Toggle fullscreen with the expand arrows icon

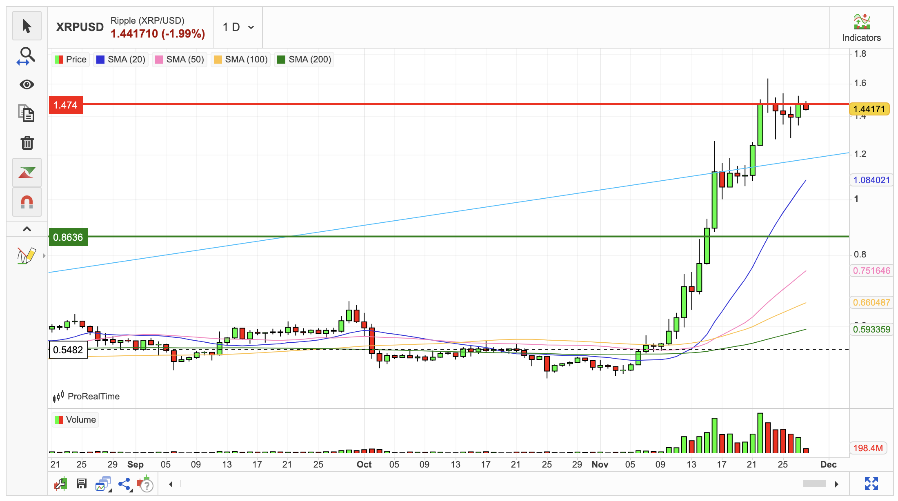click(x=871, y=483)
